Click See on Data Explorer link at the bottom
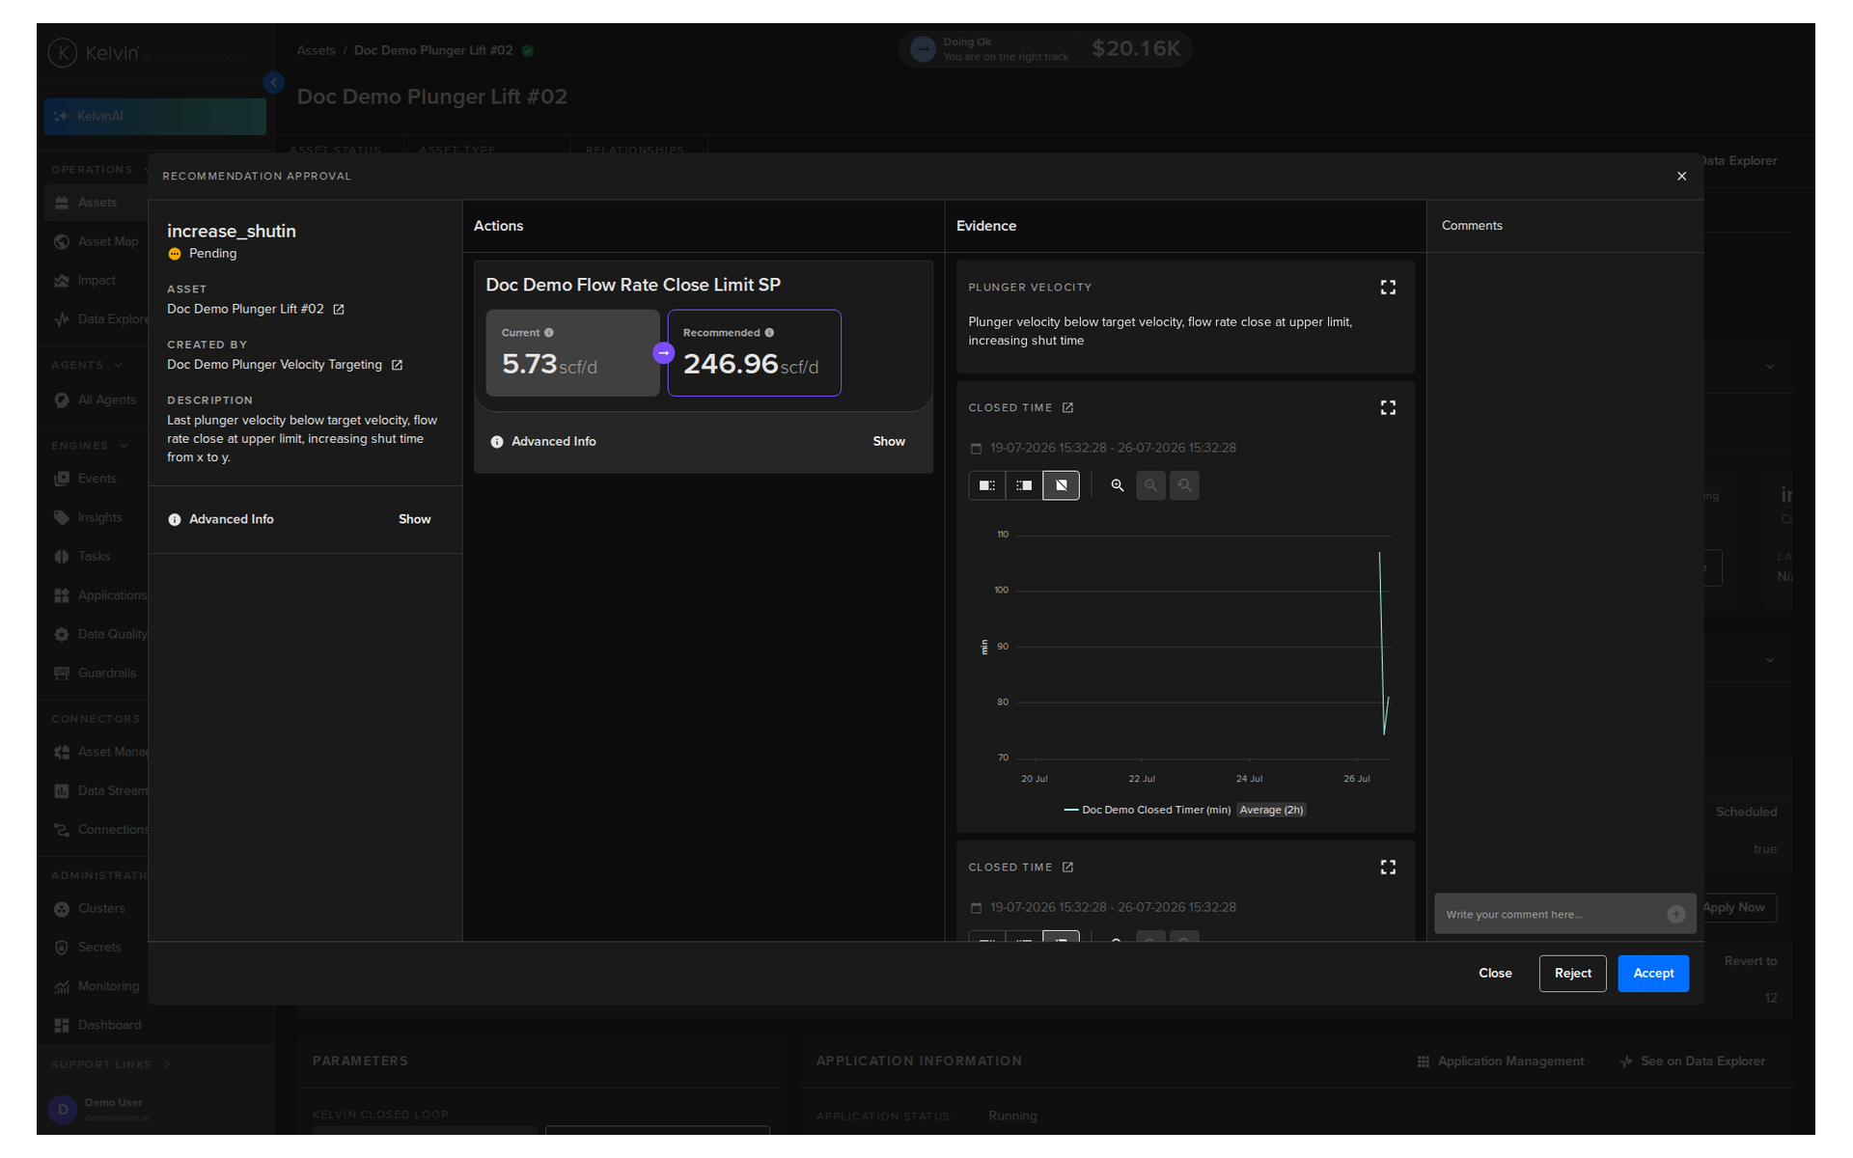 [1693, 1061]
